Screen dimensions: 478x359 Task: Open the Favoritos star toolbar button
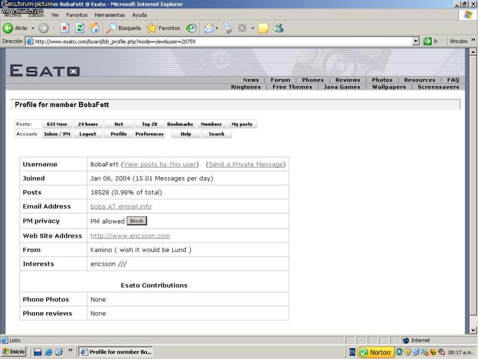pyautogui.click(x=163, y=28)
